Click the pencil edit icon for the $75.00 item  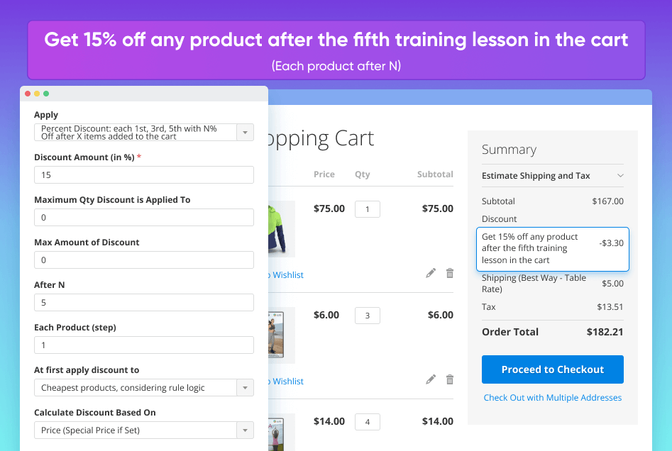[431, 273]
